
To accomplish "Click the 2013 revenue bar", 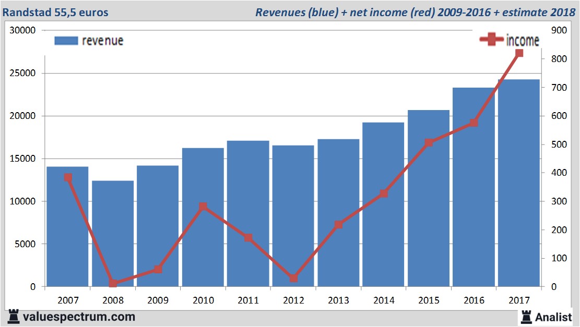I will pyautogui.click(x=338, y=250).
